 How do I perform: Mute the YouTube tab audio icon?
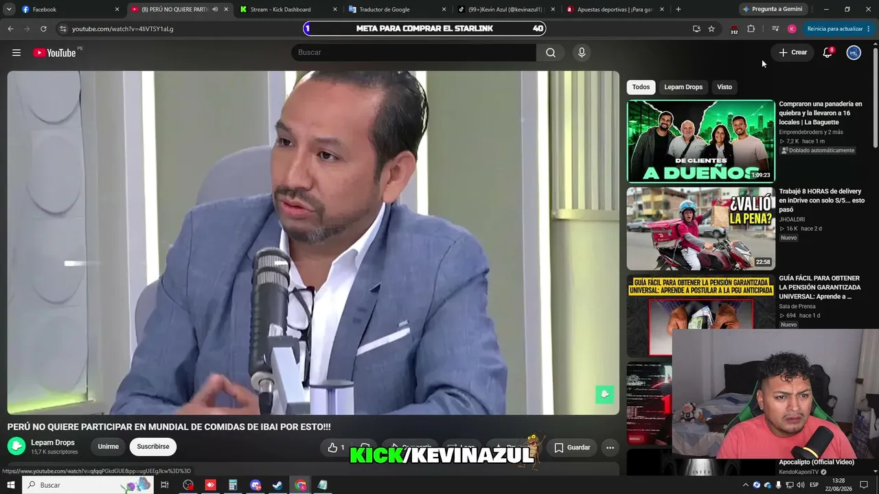[216, 10]
